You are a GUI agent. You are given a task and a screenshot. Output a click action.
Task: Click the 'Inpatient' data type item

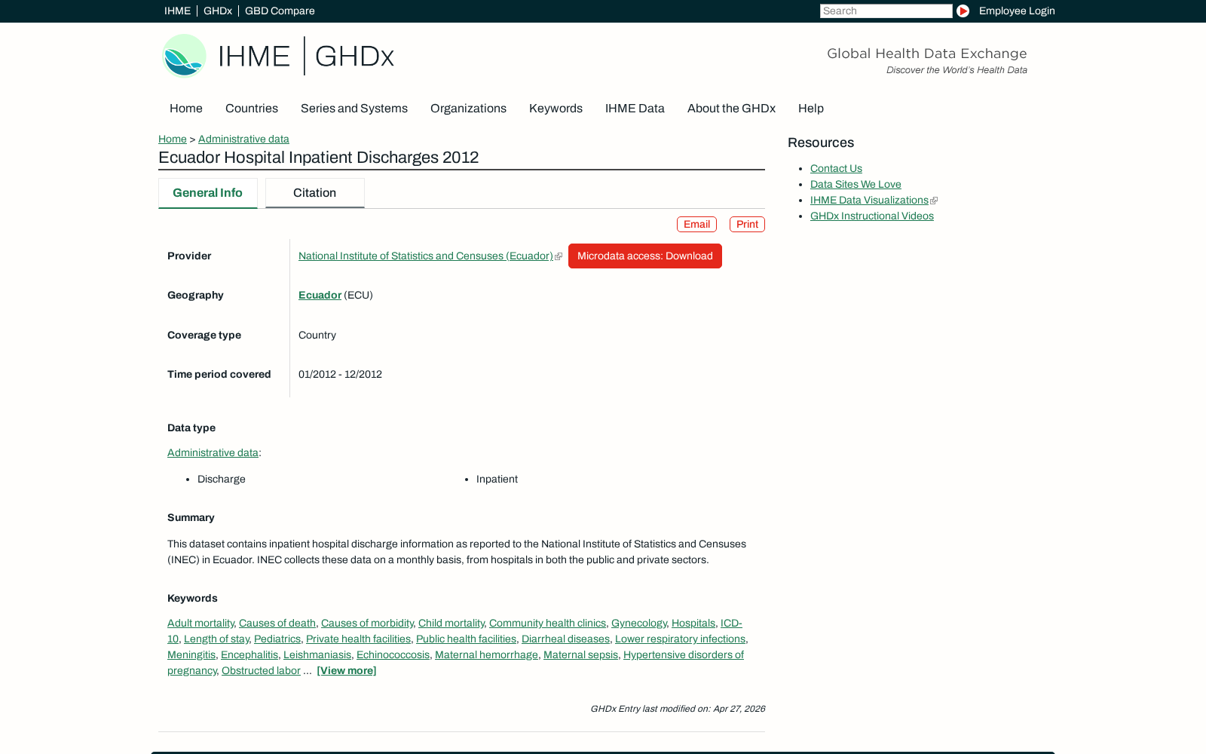pos(497,480)
